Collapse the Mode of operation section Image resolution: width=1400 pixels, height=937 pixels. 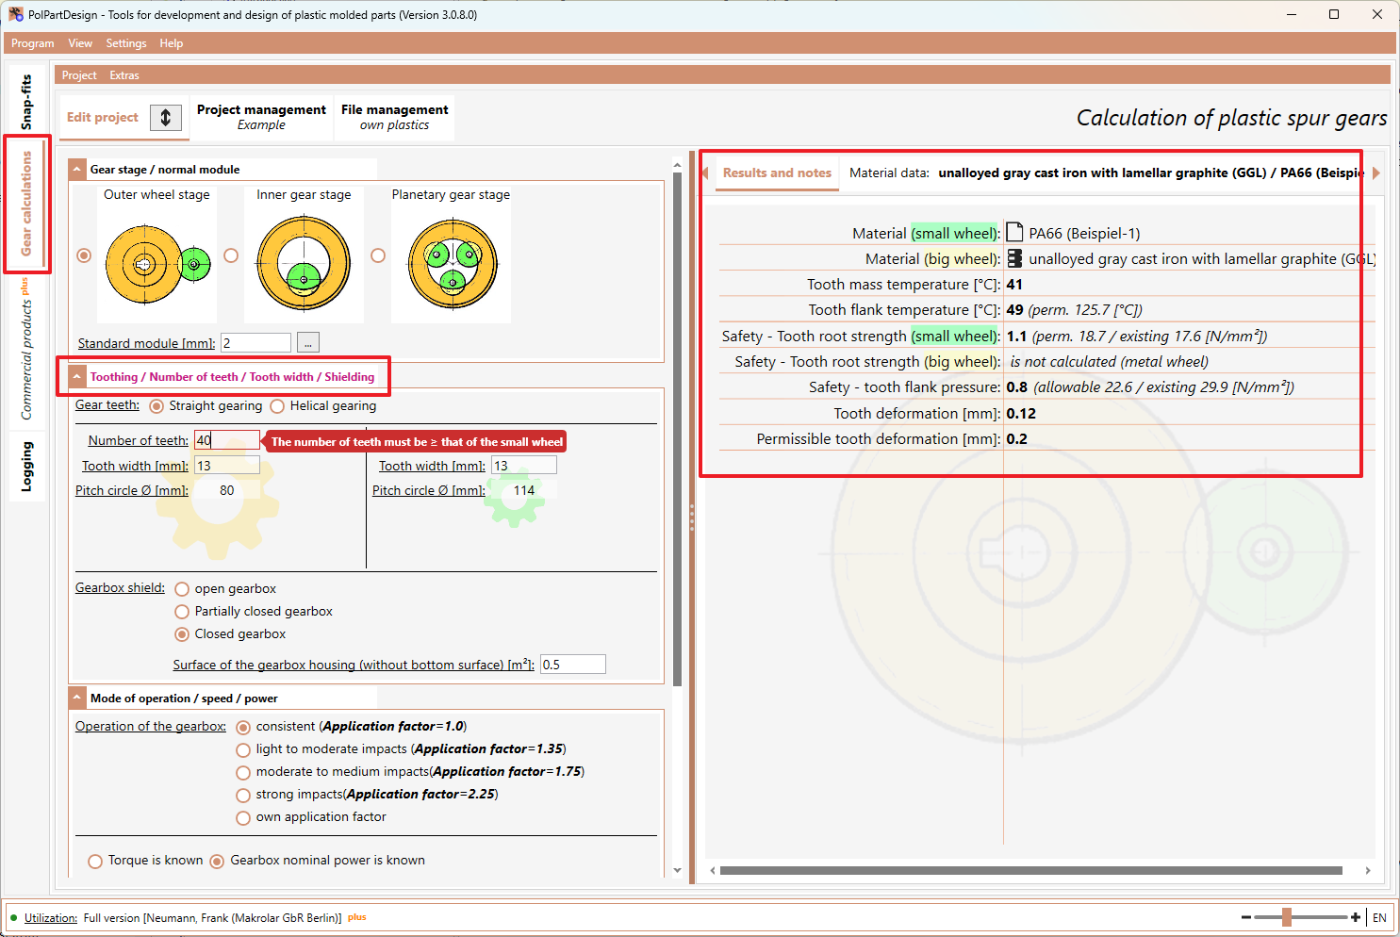[x=77, y=699]
